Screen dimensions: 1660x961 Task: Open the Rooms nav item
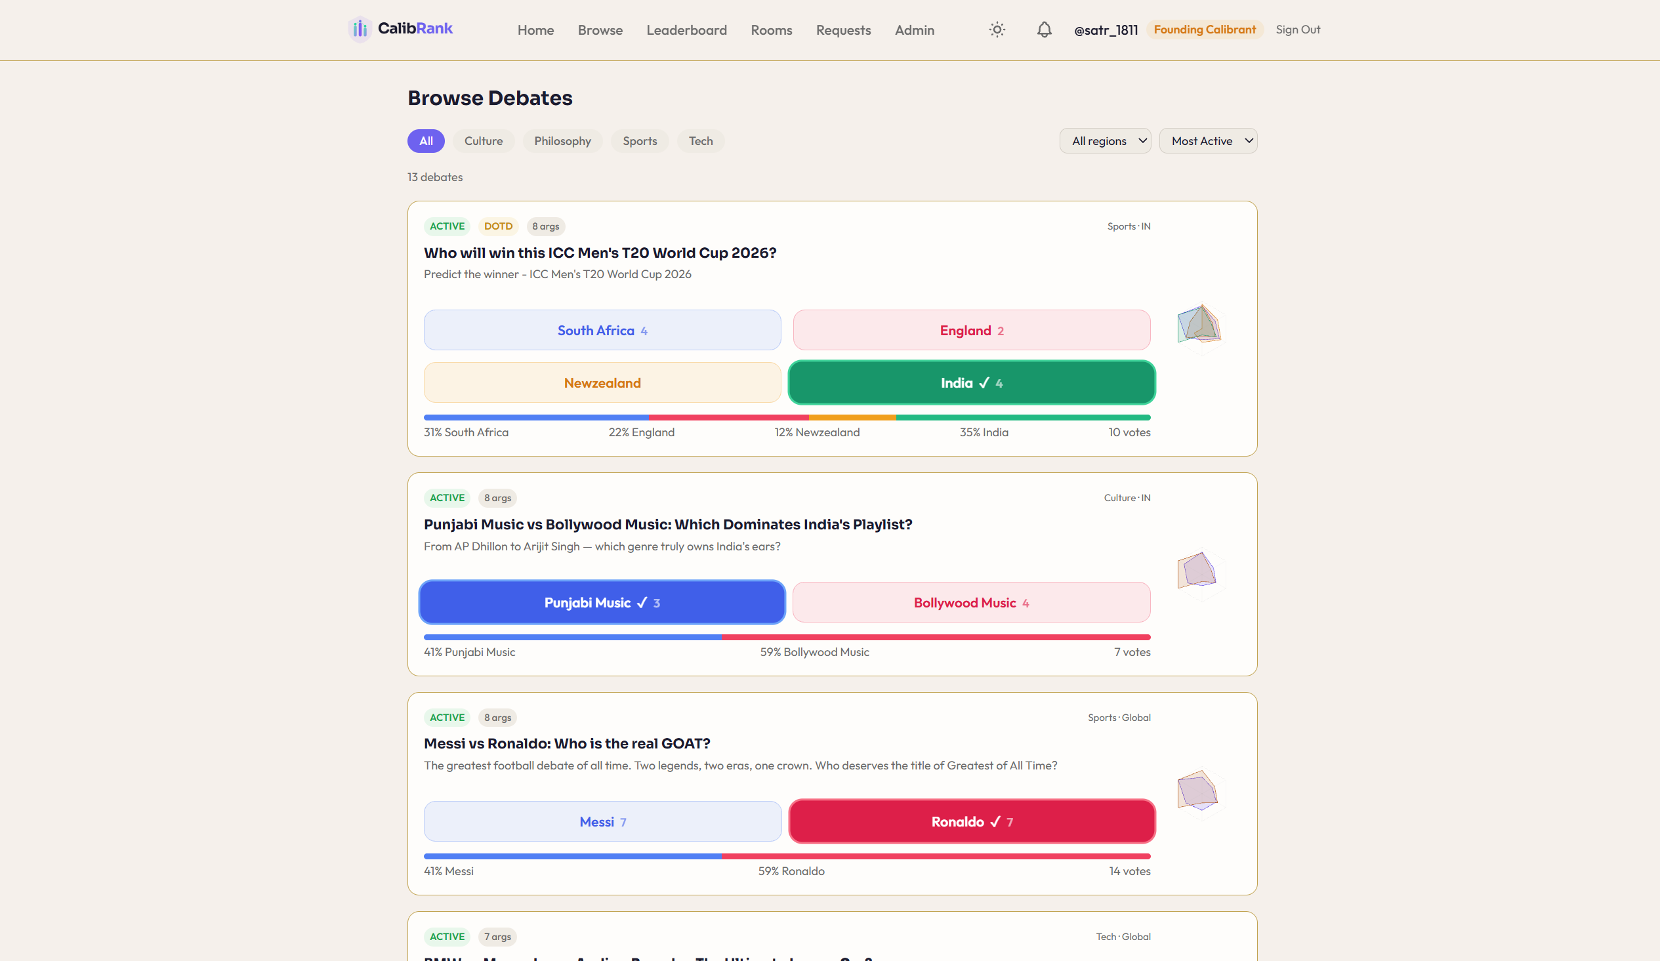(771, 30)
